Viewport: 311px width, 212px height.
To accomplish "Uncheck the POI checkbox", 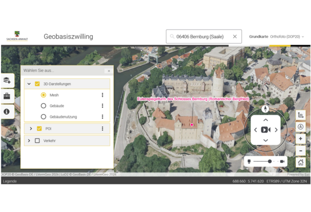I will point(39,129).
